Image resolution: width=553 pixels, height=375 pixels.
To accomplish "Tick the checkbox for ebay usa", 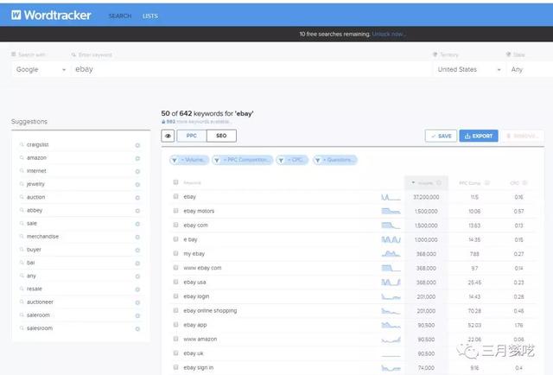I will [x=175, y=282].
